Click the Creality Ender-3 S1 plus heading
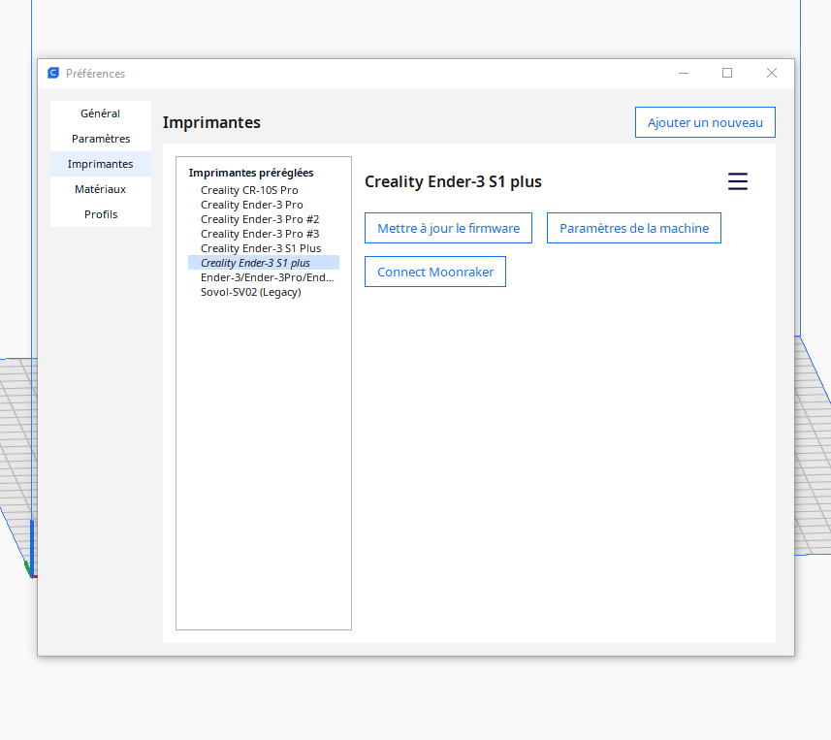The width and height of the screenshot is (831, 740). (x=453, y=181)
